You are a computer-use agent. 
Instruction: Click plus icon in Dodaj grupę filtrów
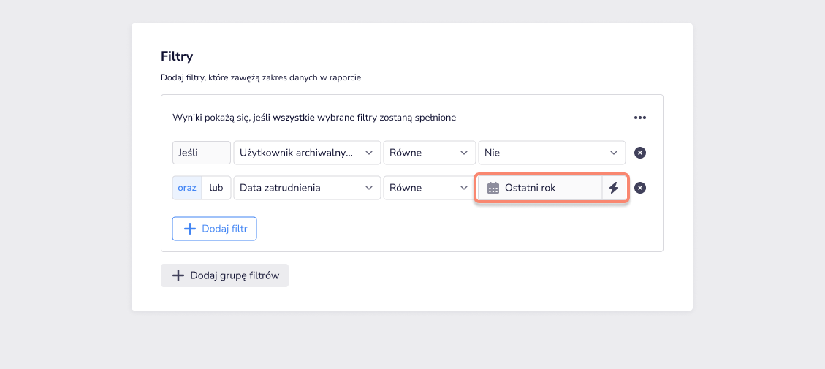pyautogui.click(x=178, y=275)
